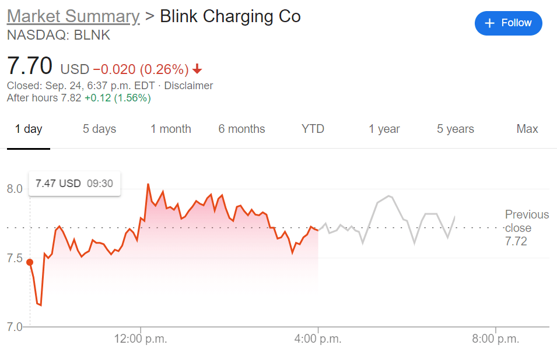Open the Market Summary link
Image resolution: width=557 pixels, height=352 pixels.
point(73,16)
